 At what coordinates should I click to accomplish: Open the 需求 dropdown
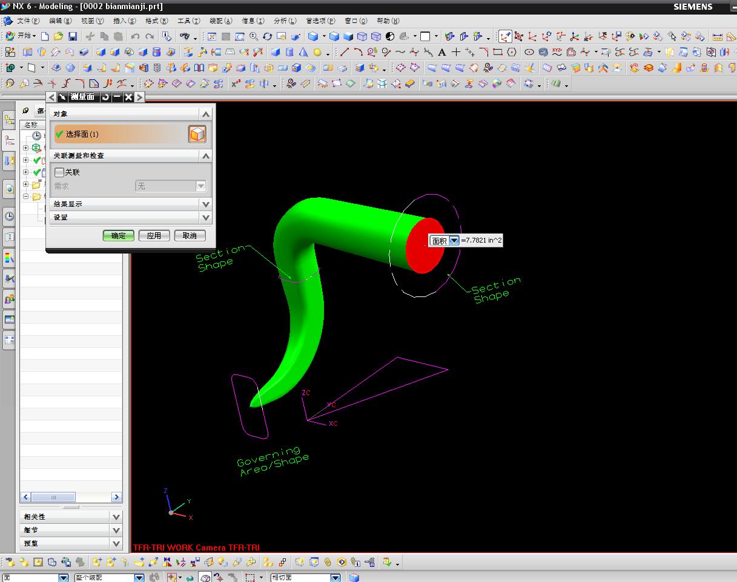[201, 186]
